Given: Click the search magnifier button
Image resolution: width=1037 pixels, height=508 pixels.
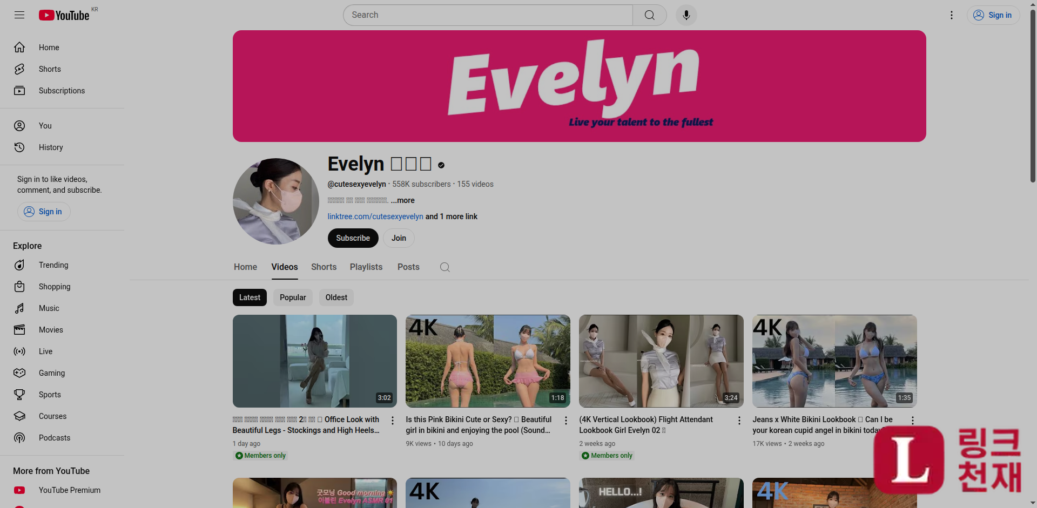Looking at the screenshot, I should tap(649, 15).
